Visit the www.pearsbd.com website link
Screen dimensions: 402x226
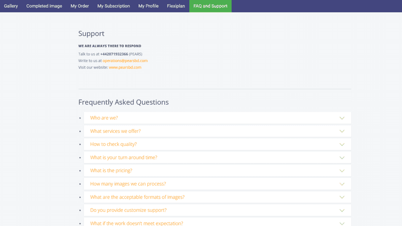125,67
